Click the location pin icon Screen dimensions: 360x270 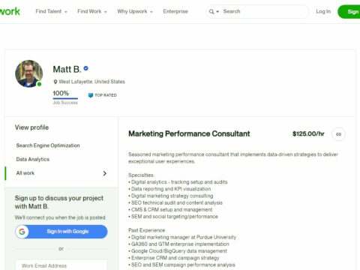coord(55,82)
